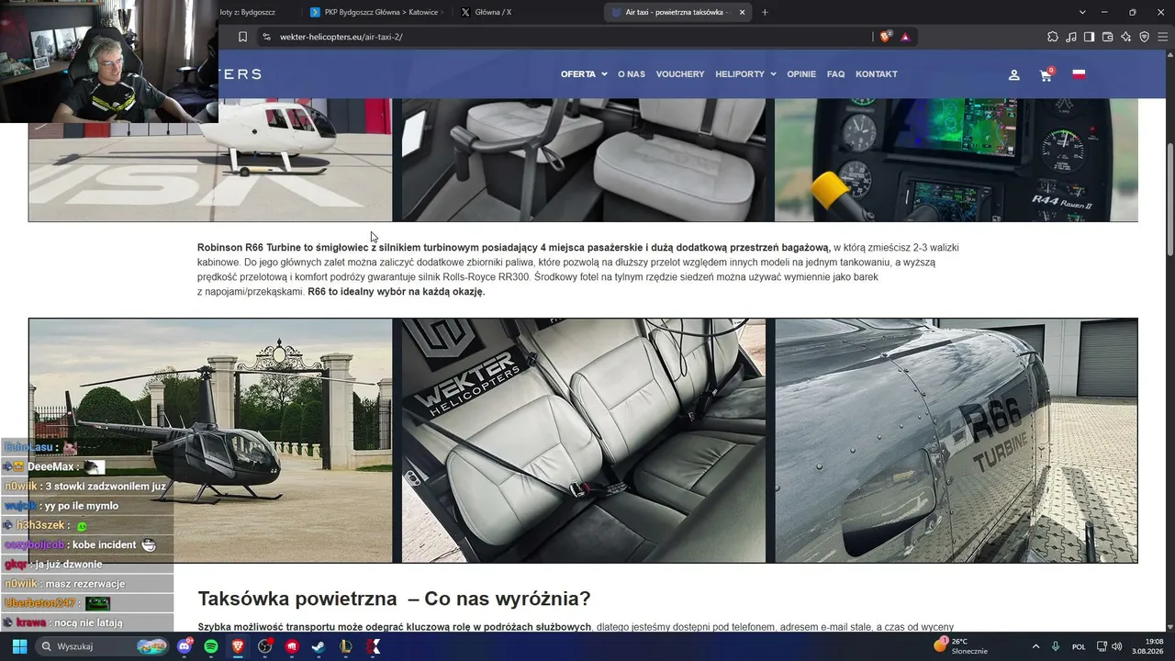Open the KONTAKT page
1175x661 pixels.
[877, 74]
